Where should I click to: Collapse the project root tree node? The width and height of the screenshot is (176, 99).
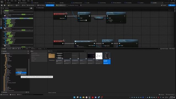[2, 53]
